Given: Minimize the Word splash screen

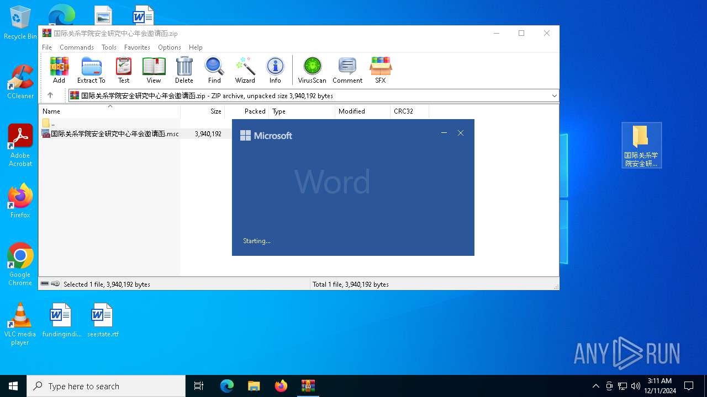Looking at the screenshot, I should tap(444, 133).
